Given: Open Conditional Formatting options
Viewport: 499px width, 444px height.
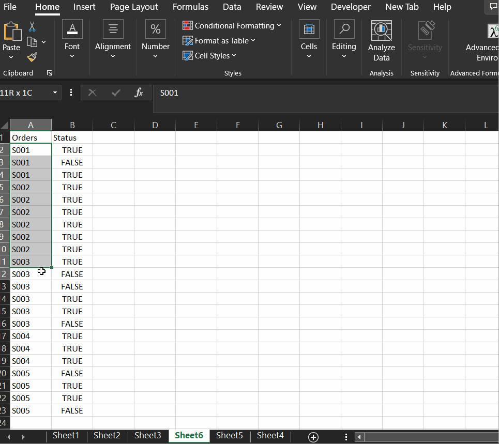Looking at the screenshot, I should click(x=231, y=25).
